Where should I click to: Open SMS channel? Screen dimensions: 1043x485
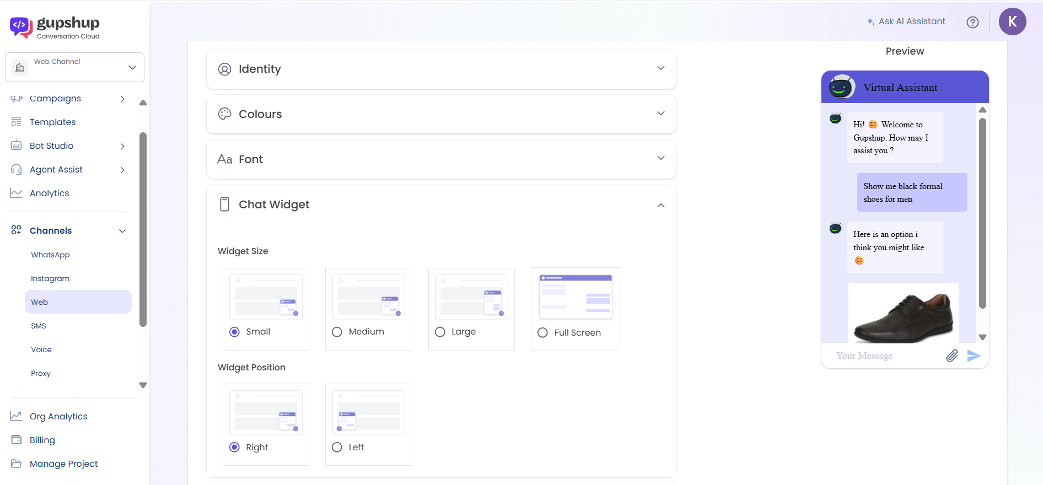tap(39, 326)
